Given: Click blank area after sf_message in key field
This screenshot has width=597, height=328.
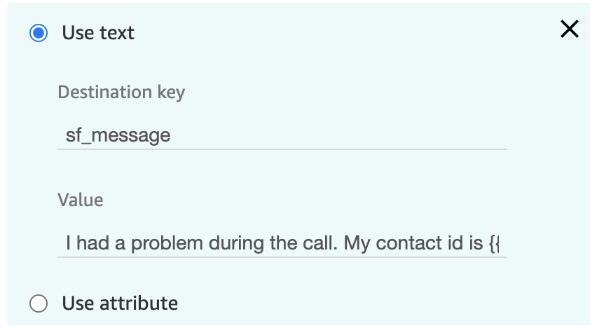Looking at the screenshot, I should (339, 136).
